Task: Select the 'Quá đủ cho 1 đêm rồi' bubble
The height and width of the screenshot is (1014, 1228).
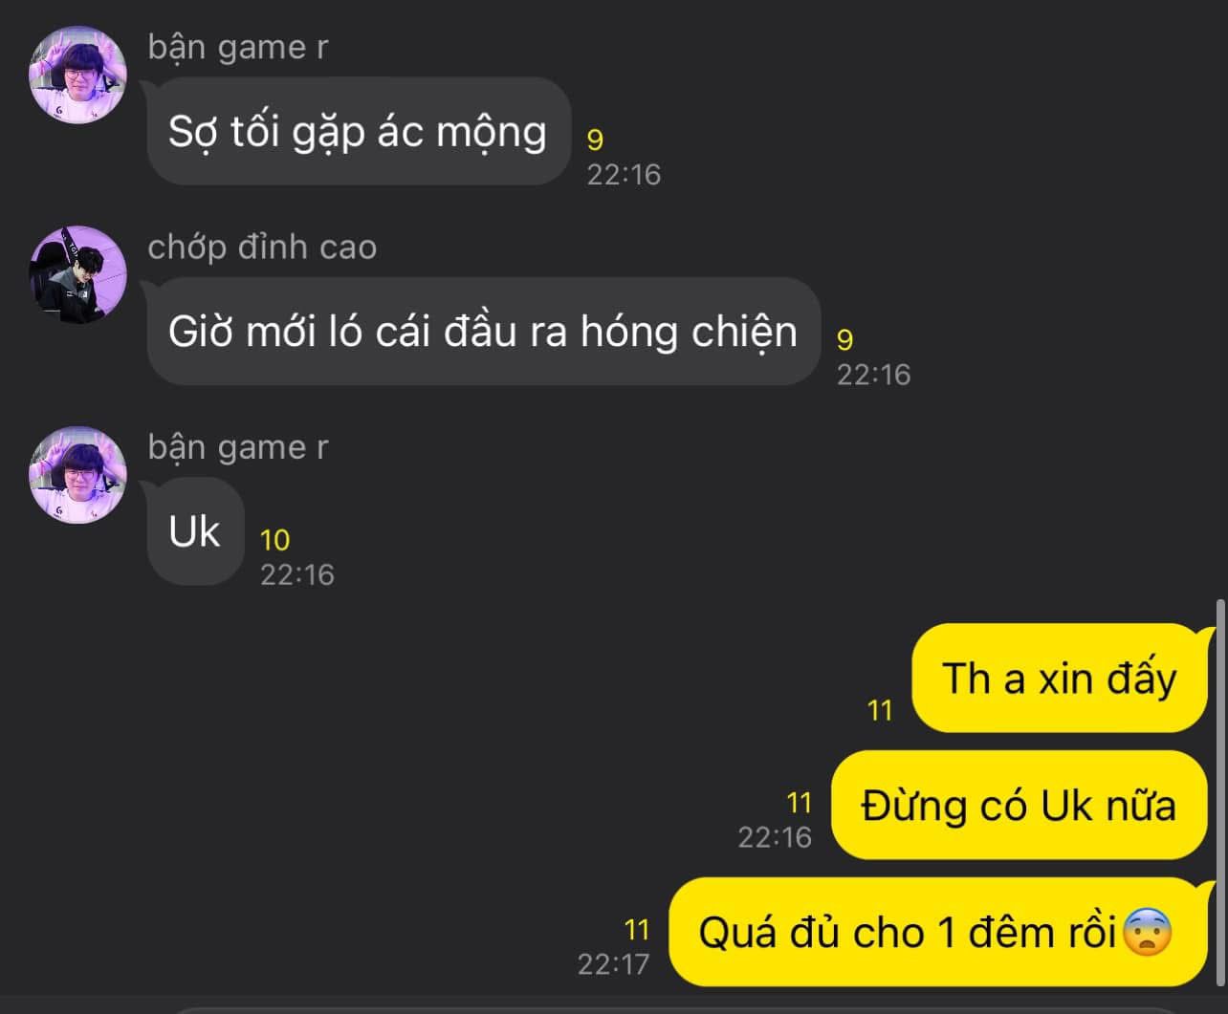Action: point(938,932)
